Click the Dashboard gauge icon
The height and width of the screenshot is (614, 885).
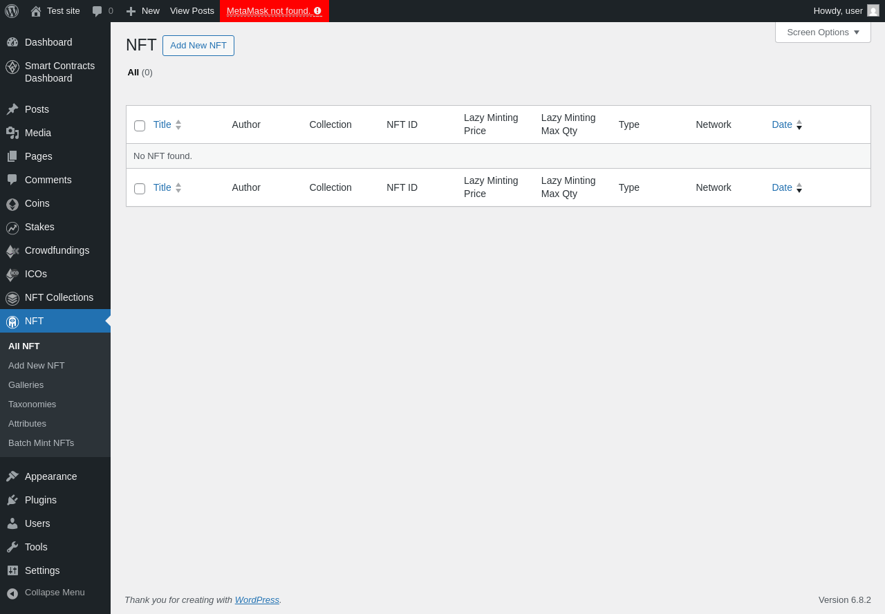[x=12, y=42]
